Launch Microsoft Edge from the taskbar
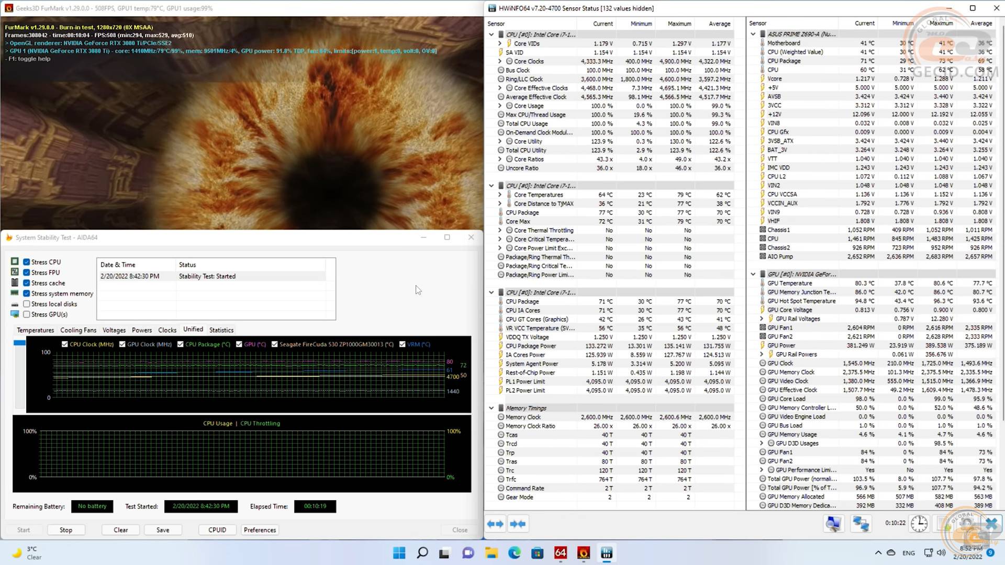Screen dimensions: 1005x565 tap(514, 552)
